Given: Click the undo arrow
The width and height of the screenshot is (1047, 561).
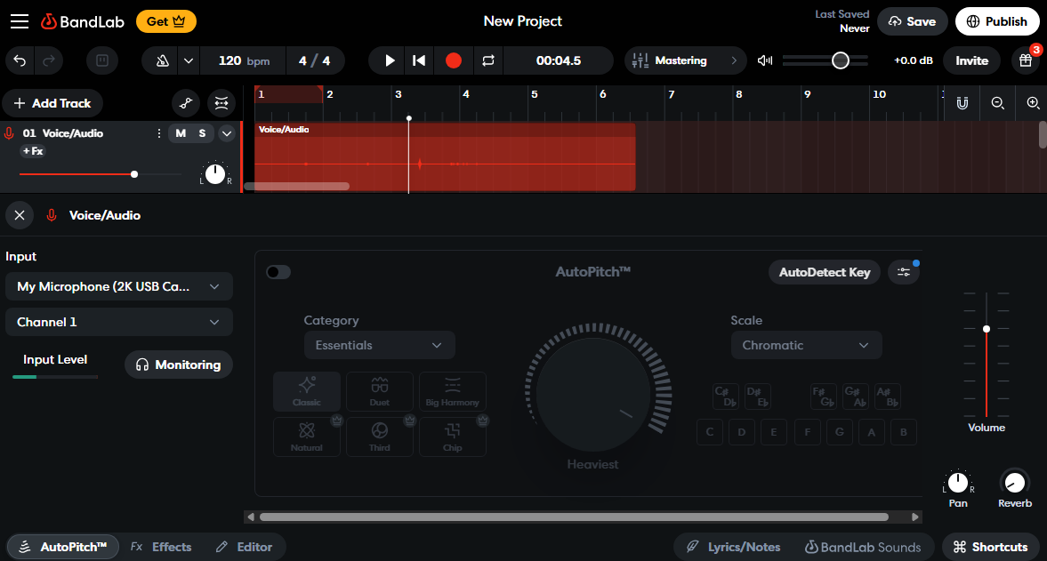Looking at the screenshot, I should pyautogui.click(x=18, y=60).
